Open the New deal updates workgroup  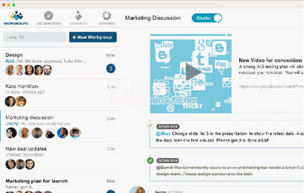[60, 158]
